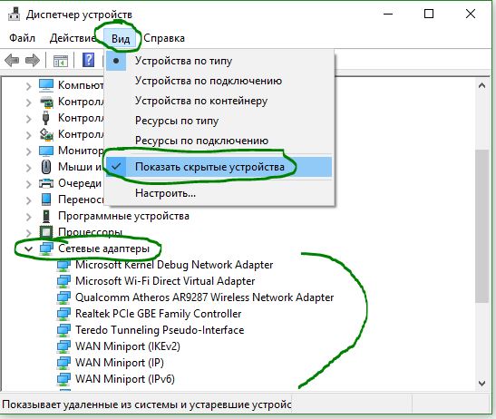Select WAN Miniport (IP) entry
This screenshot has width=496, height=419.
point(120,363)
